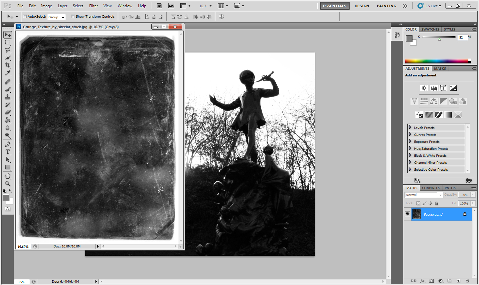The width and height of the screenshot is (479, 285).
Task: Toggle lock transparent pixels
Action: coord(418,203)
